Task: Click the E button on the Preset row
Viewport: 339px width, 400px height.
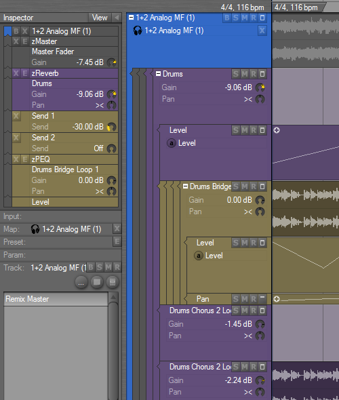Action: point(117,241)
